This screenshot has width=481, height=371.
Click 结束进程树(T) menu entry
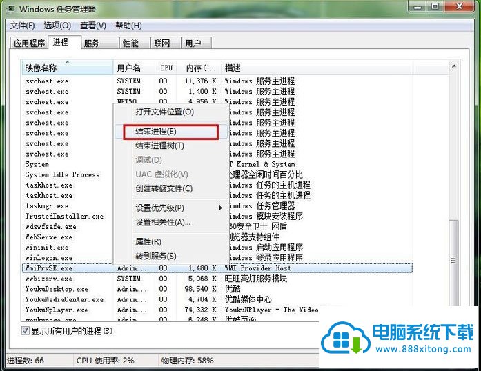pos(159,146)
